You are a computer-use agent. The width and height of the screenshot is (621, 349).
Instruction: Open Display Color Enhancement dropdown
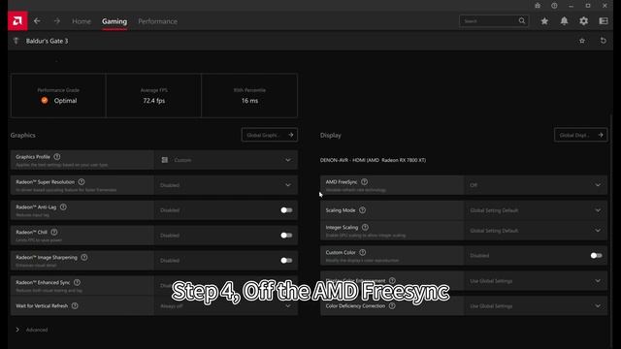(536, 281)
